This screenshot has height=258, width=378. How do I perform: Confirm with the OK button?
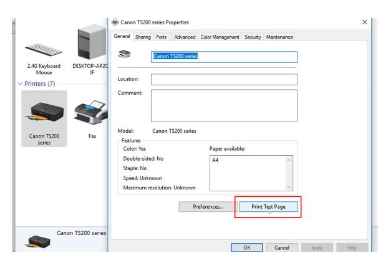click(247, 247)
